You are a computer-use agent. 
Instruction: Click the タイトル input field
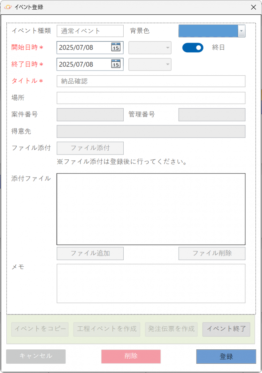click(151, 81)
